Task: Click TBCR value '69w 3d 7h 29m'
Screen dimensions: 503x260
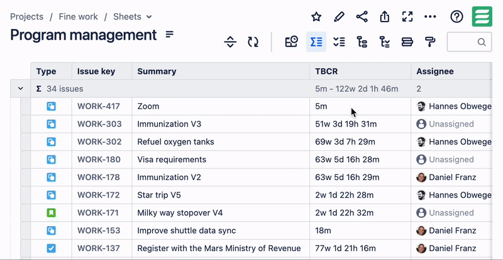Action: tap(345, 142)
